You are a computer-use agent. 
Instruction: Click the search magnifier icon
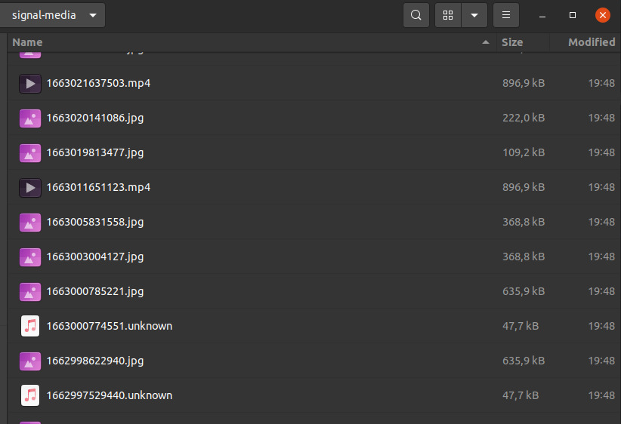416,15
